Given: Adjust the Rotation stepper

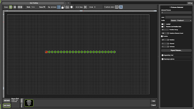Looking at the screenshot, I should (x=168, y=40).
